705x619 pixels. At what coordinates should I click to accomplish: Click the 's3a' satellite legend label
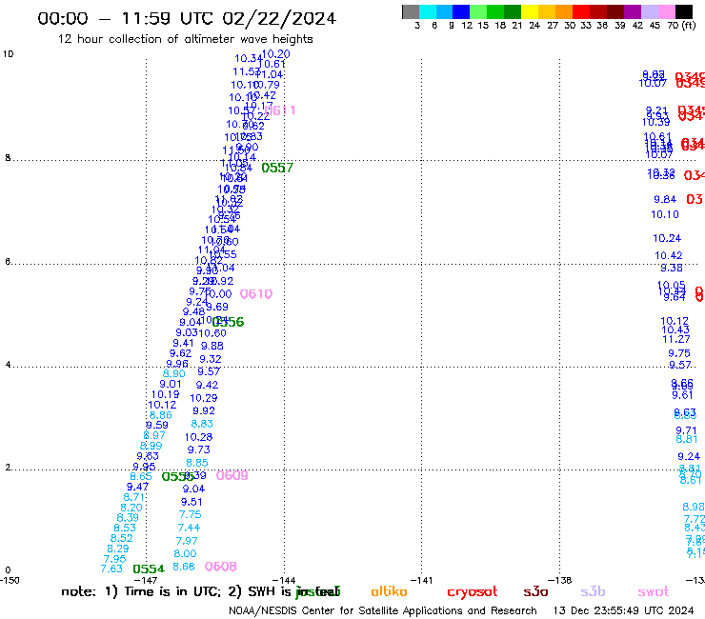[x=535, y=591]
